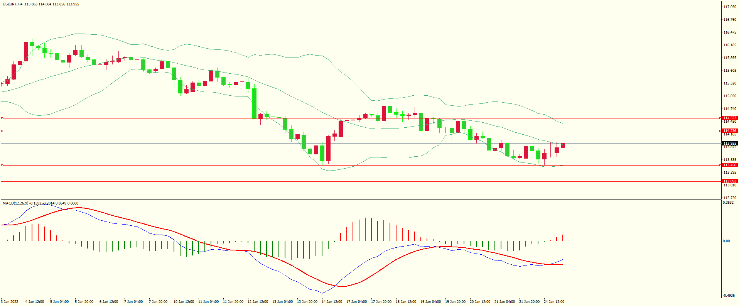
Task: Click the 3 Jan 2022 date label
Action: coord(10,302)
